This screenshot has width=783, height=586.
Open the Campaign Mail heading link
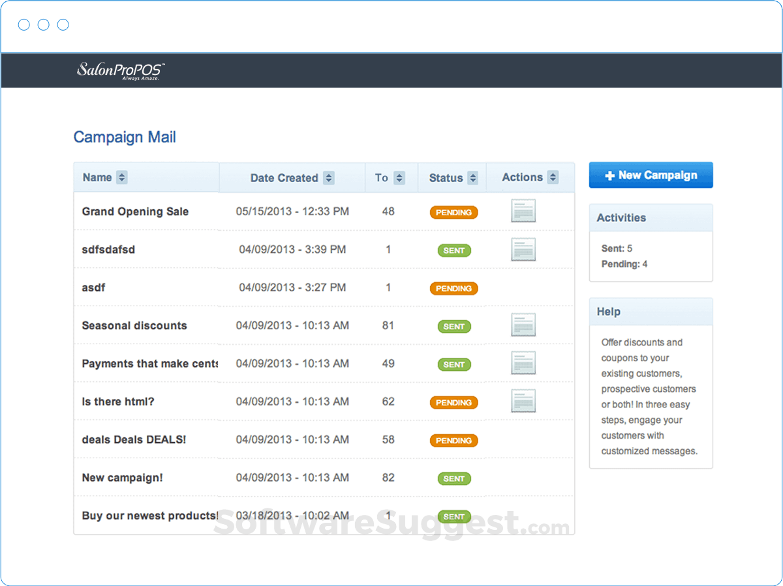124,137
